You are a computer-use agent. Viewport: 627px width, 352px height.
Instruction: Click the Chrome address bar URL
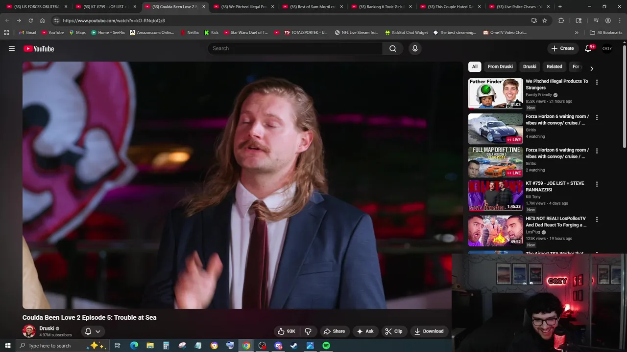tap(114, 21)
